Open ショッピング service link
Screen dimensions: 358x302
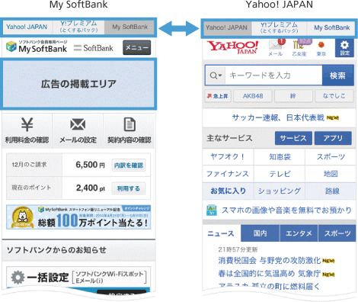click(x=280, y=191)
